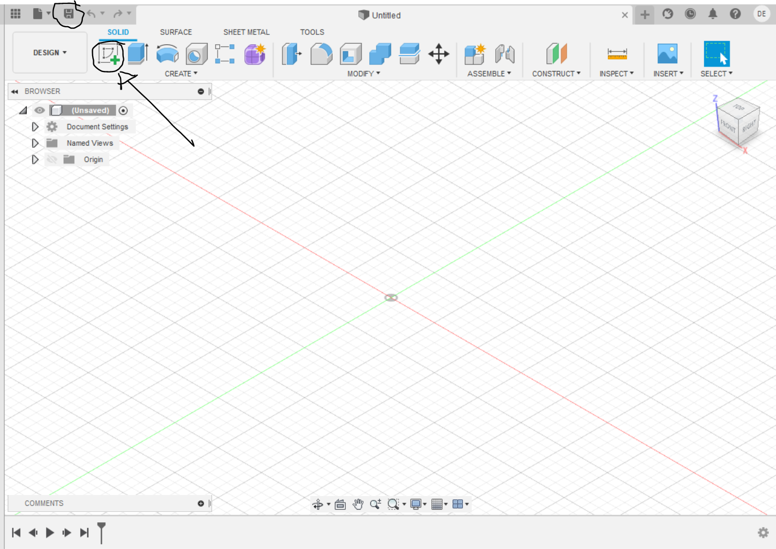Screen dimensions: 776x549
Task: Select the Extrude tool
Action: point(138,54)
